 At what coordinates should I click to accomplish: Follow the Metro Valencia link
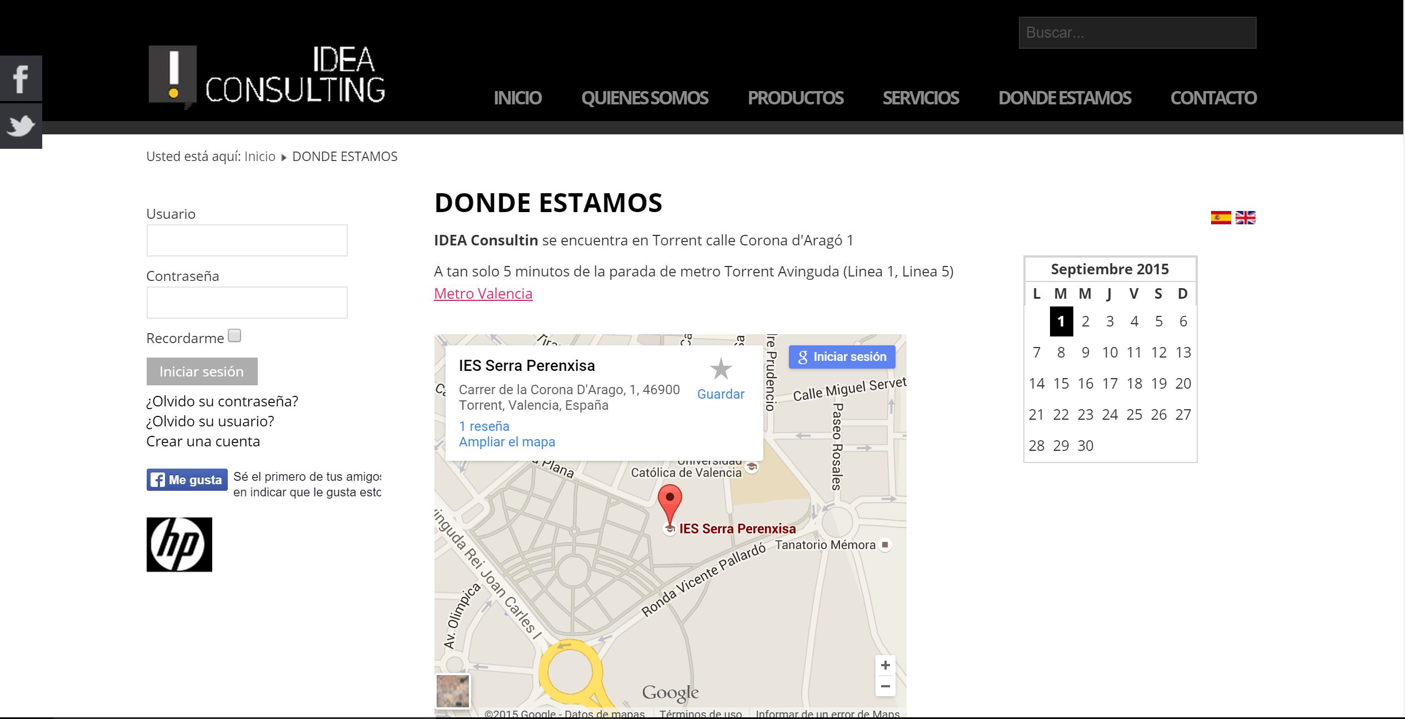(x=483, y=293)
